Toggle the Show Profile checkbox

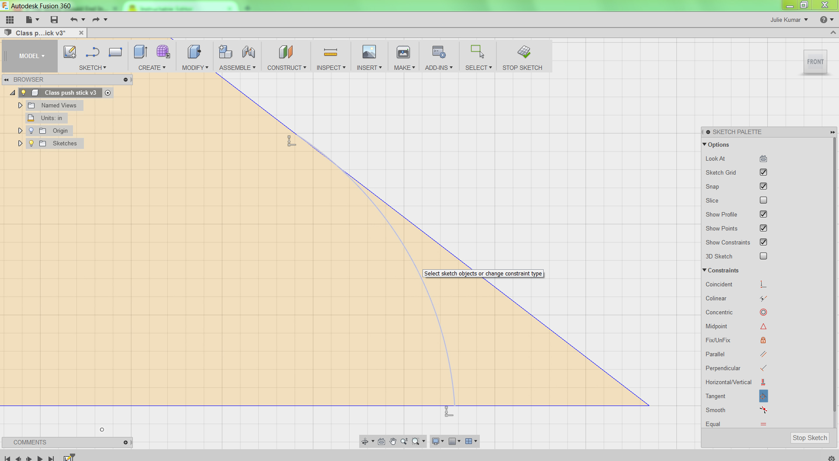tap(763, 214)
